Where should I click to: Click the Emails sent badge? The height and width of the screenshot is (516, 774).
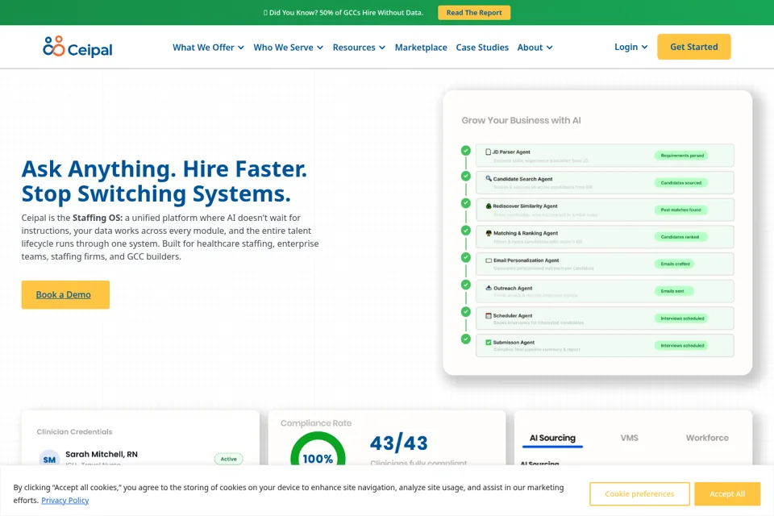672,291
